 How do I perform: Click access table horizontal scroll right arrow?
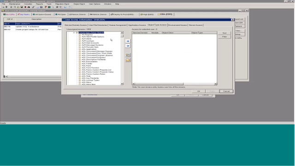[x=216, y=84]
